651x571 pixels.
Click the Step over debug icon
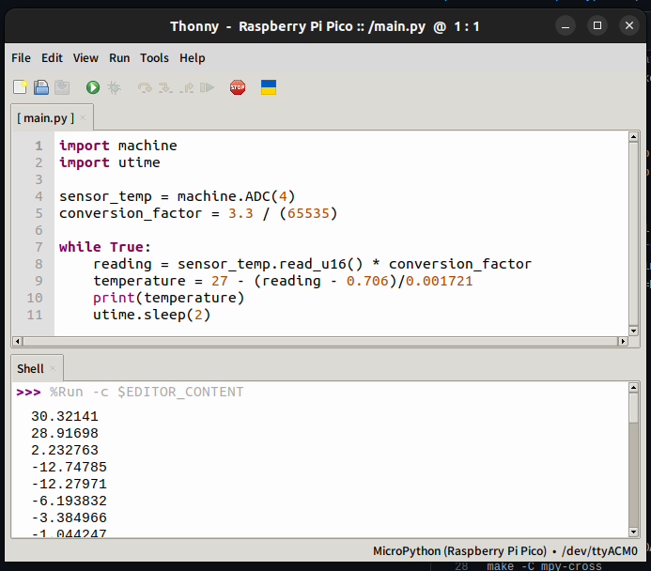[145, 87]
